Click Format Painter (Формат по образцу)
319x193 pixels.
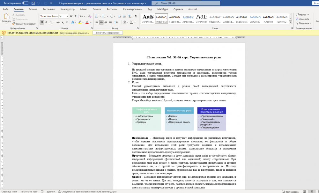click(24, 24)
